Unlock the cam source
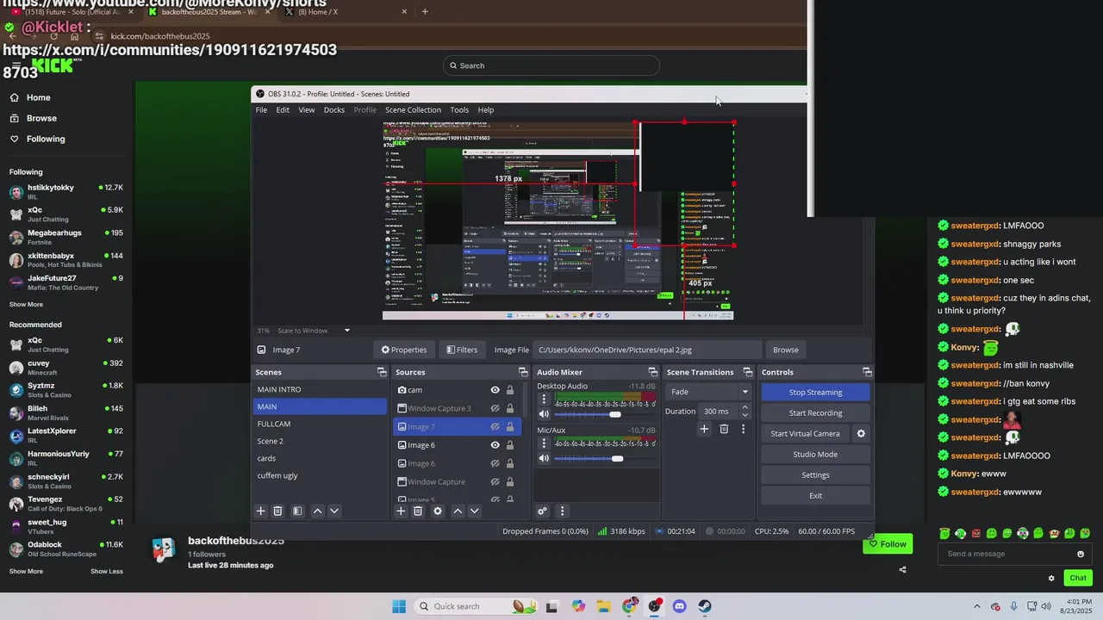The width and height of the screenshot is (1103, 620). pos(510,390)
